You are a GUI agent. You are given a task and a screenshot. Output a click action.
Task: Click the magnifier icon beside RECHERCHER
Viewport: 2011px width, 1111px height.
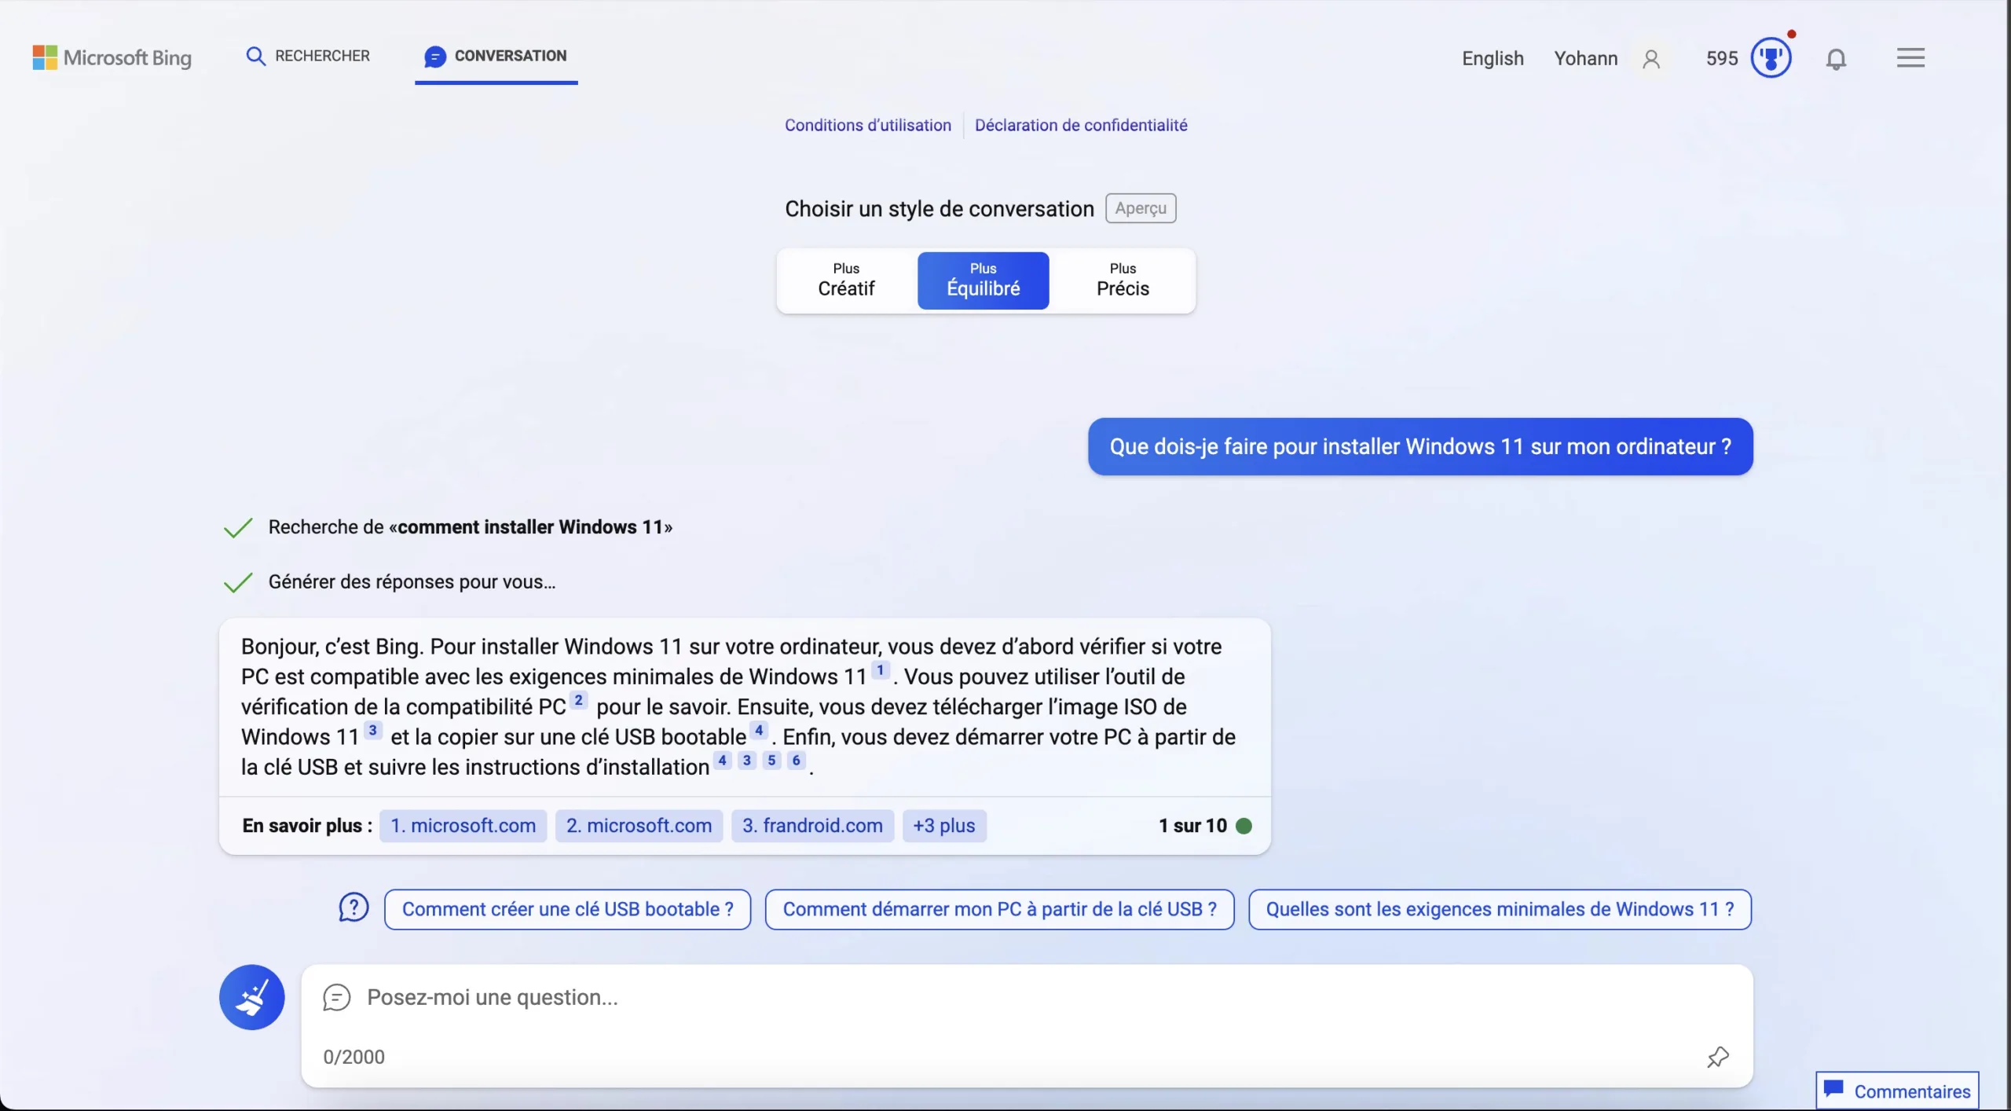click(x=255, y=56)
